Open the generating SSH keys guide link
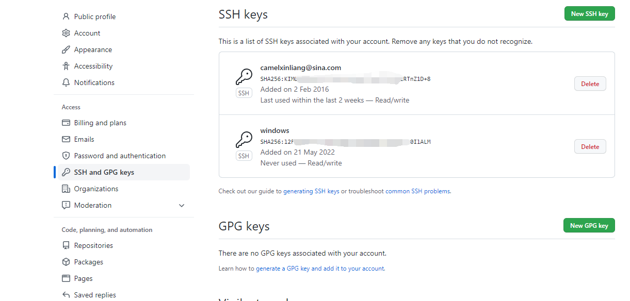 (311, 191)
